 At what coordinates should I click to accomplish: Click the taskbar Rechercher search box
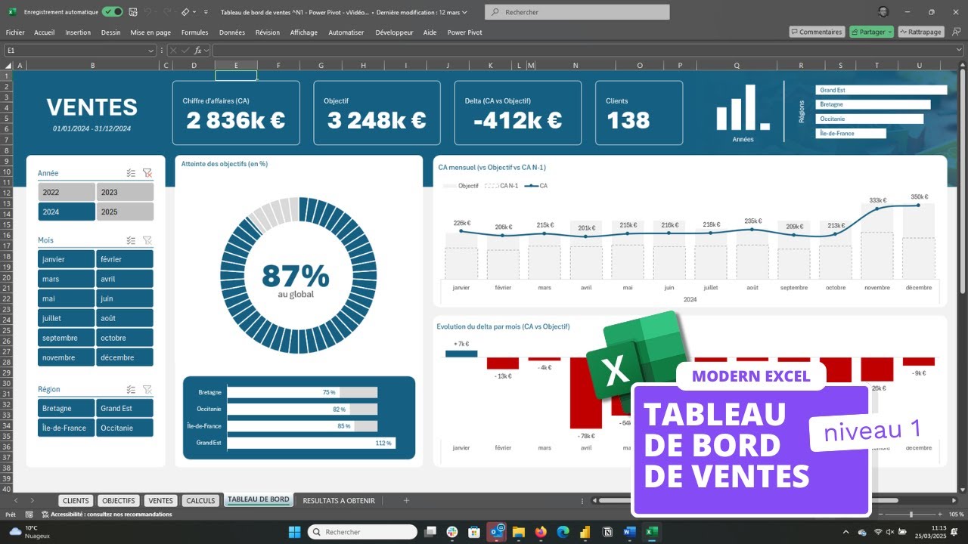(362, 532)
